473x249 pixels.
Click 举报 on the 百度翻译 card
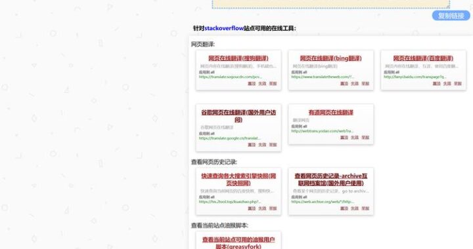tap(458, 84)
